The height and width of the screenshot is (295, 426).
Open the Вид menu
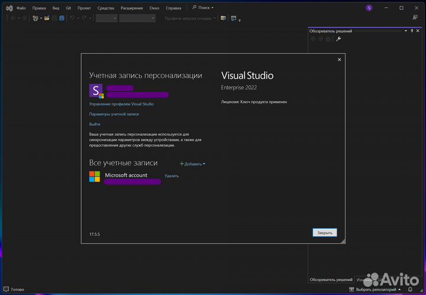click(x=56, y=8)
